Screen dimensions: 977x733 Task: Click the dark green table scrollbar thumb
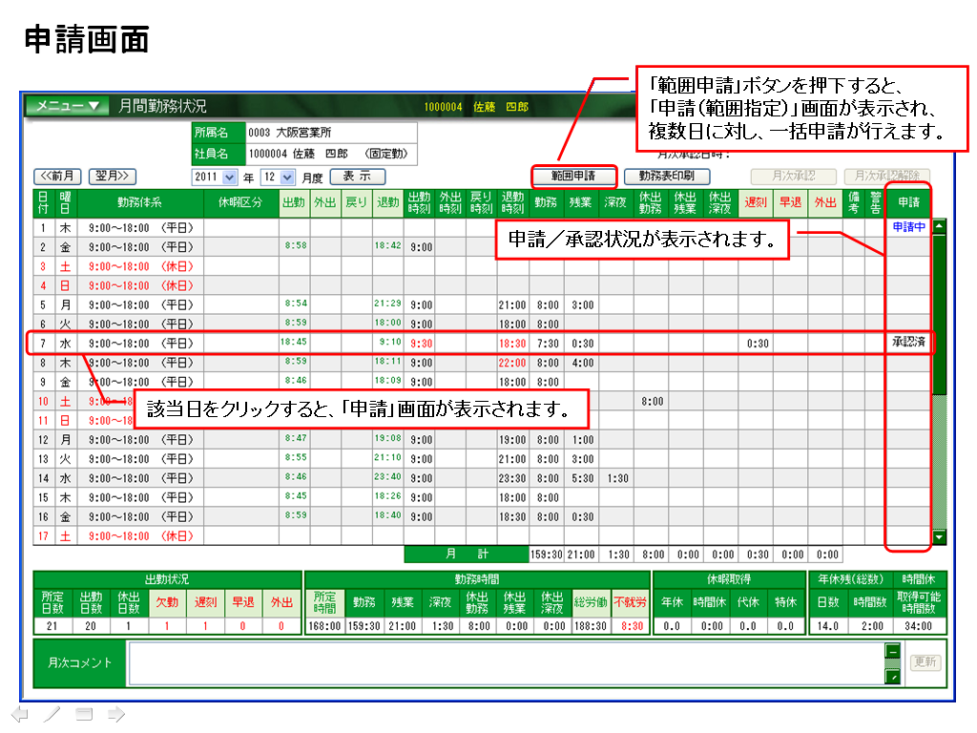(939, 313)
